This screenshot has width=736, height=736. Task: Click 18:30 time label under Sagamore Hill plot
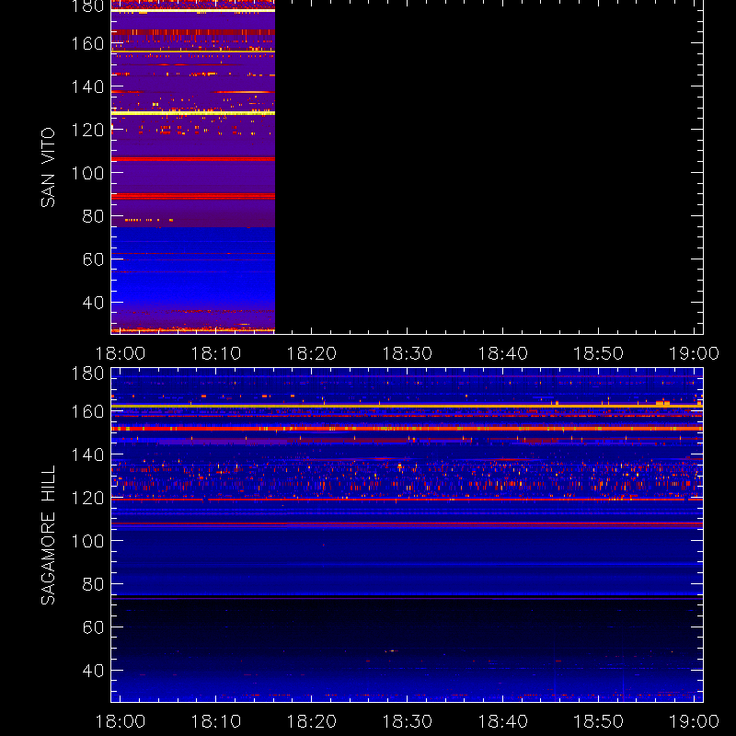click(408, 721)
